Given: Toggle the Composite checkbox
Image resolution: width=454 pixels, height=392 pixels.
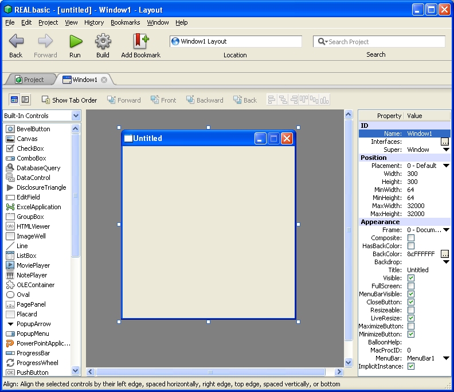Looking at the screenshot, I should pyautogui.click(x=411, y=238).
